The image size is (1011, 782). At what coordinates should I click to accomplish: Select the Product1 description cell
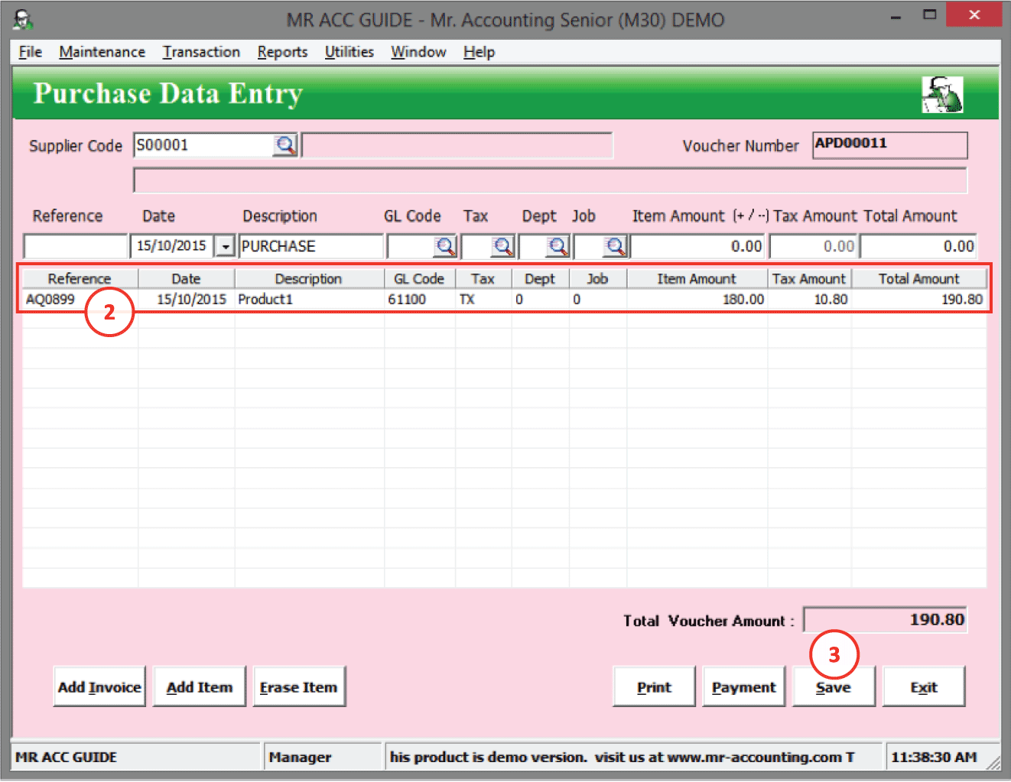[x=309, y=299]
